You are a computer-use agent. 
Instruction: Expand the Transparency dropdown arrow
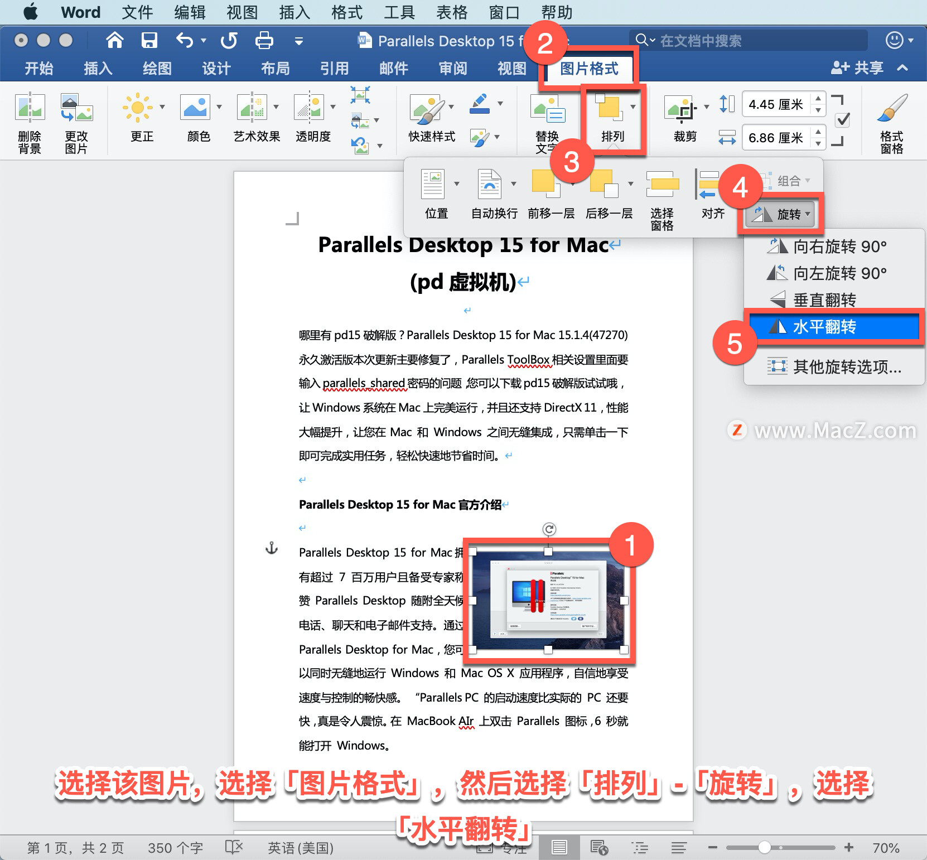coord(333,107)
